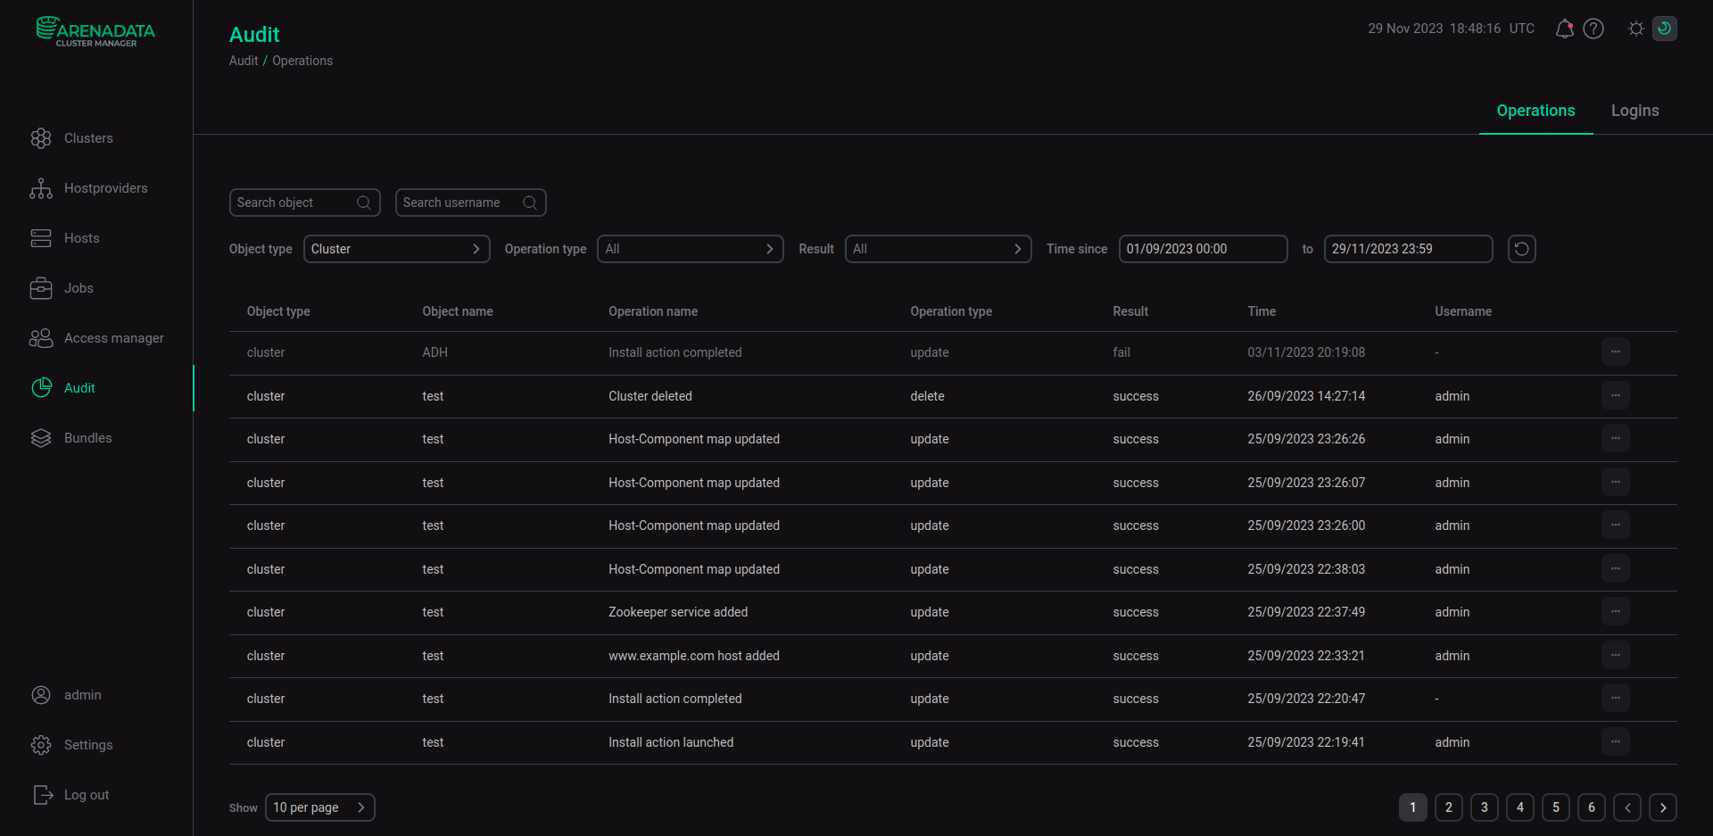Switch to the Logins tab
Screen dimensions: 1713x836
1634,111
